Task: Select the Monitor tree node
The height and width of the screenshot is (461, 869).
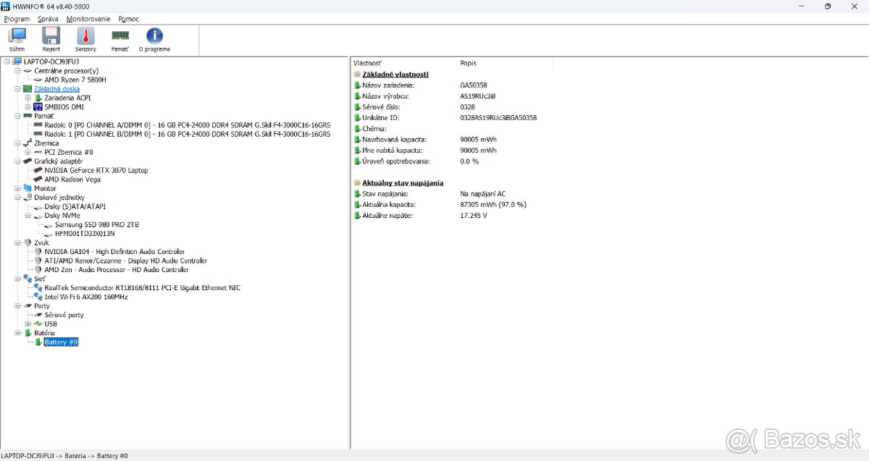Action: coord(45,188)
